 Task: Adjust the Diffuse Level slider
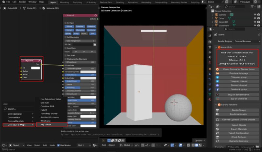(x=80, y=62)
